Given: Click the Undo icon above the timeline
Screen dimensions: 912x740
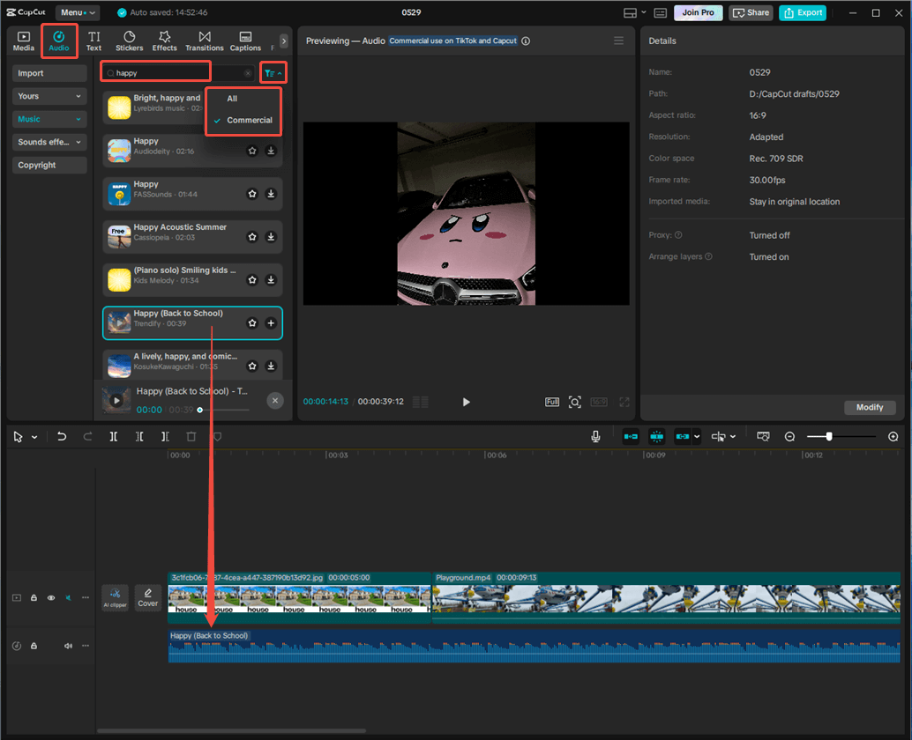Looking at the screenshot, I should tap(60, 435).
